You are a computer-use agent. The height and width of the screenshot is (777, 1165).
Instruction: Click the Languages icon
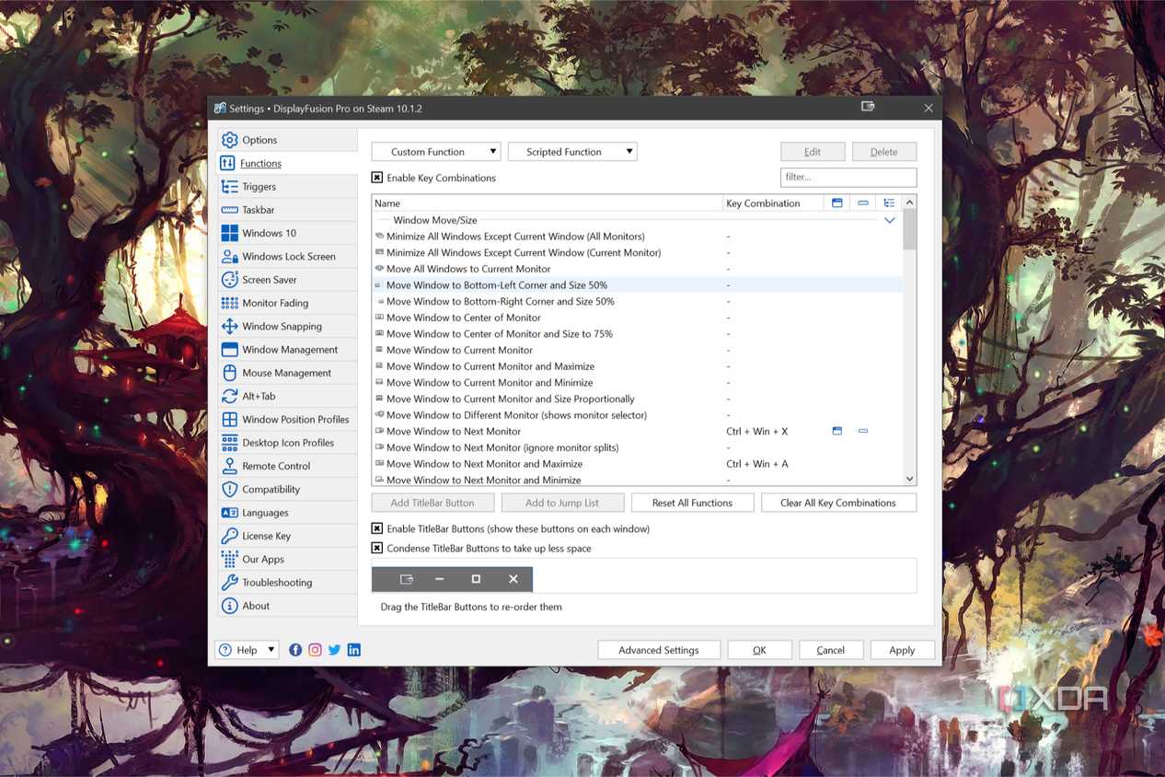pyautogui.click(x=229, y=513)
